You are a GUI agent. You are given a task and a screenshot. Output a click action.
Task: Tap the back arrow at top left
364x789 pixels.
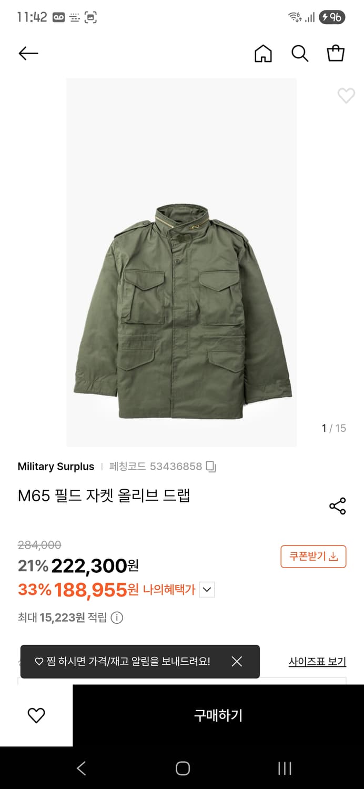[28, 53]
